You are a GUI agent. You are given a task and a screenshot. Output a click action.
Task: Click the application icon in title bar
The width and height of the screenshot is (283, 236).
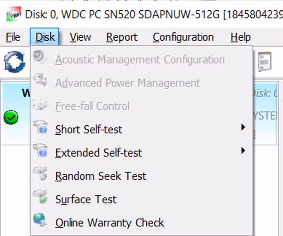coord(13,14)
